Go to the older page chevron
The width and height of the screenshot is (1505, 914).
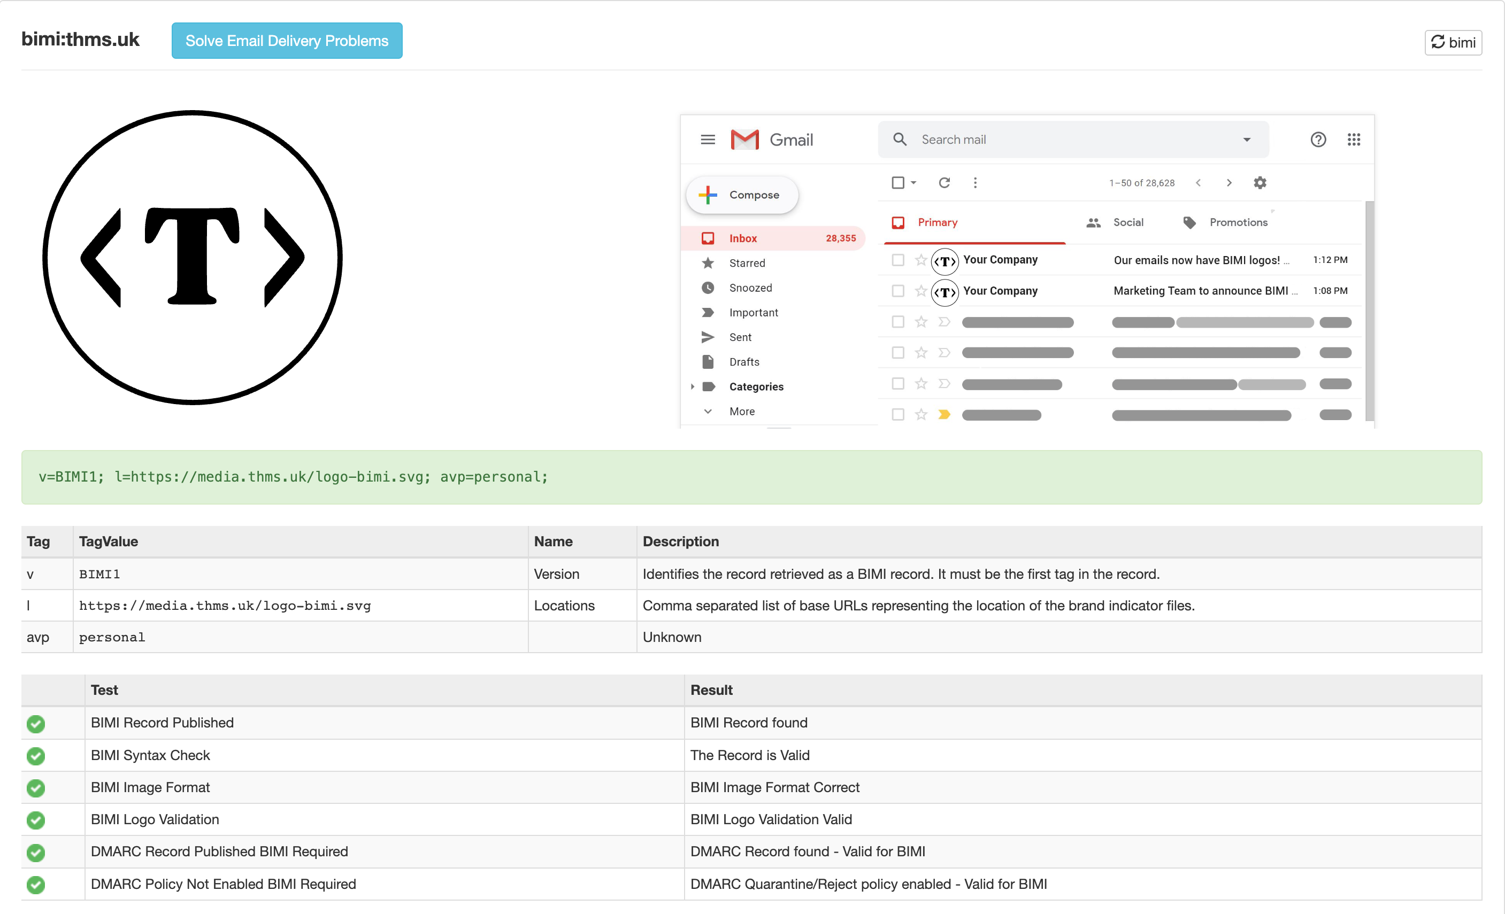pos(1229,183)
